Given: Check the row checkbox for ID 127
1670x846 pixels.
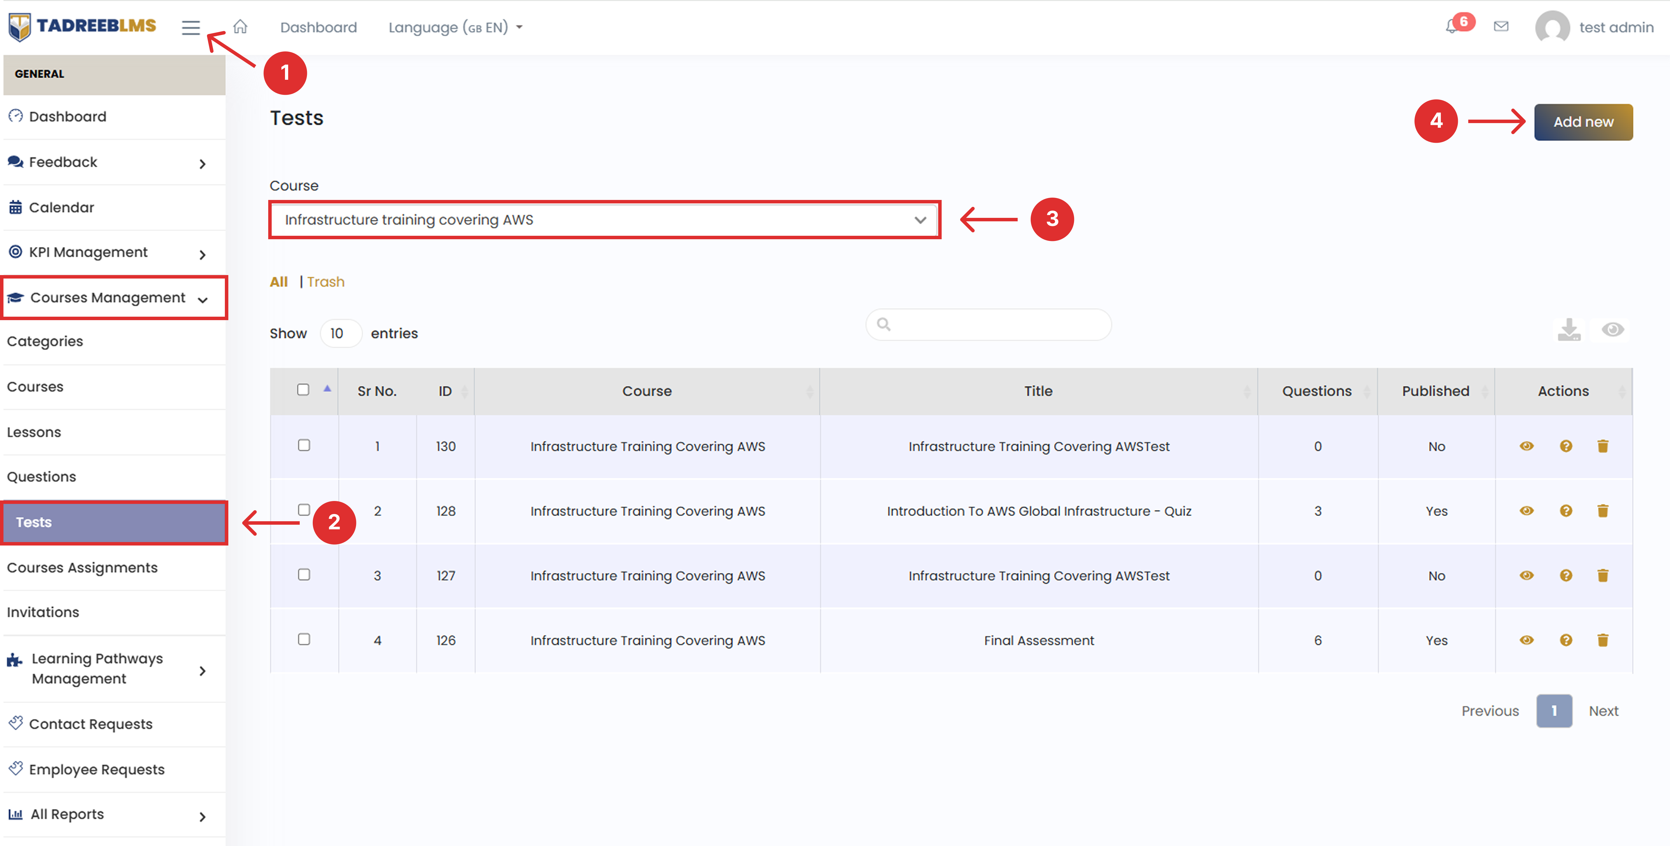Looking at the screenshot, I should pyautogui.click(x=303, y=575).
